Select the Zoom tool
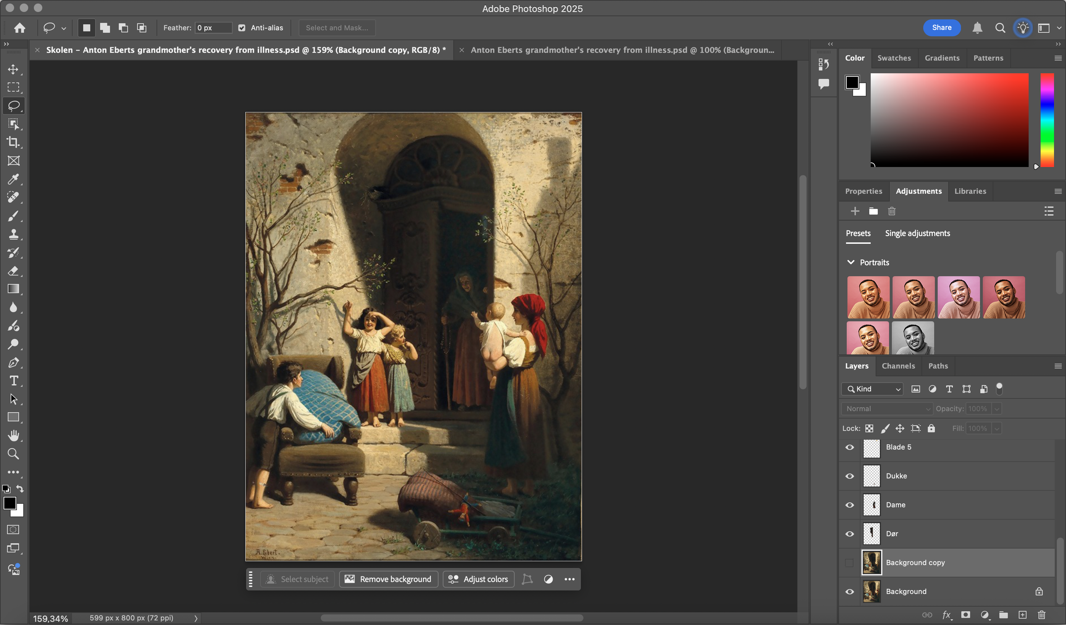The height and width of the screenshot is (625, 1066). coord(13,454)
